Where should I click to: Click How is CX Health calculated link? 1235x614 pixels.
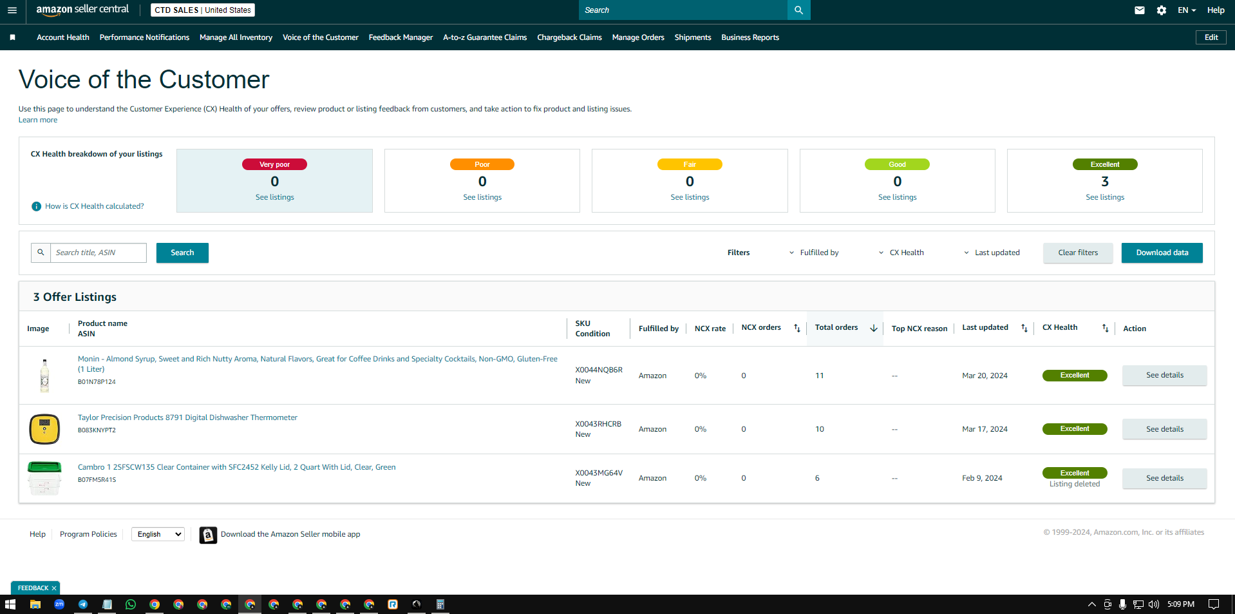click(x=95, y=206)
